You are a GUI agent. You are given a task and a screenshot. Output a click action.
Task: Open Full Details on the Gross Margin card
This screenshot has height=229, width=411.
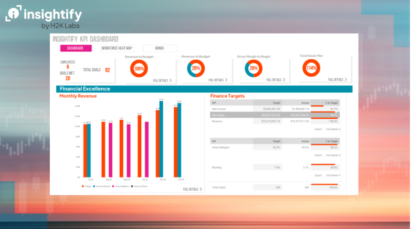point(276,80)
